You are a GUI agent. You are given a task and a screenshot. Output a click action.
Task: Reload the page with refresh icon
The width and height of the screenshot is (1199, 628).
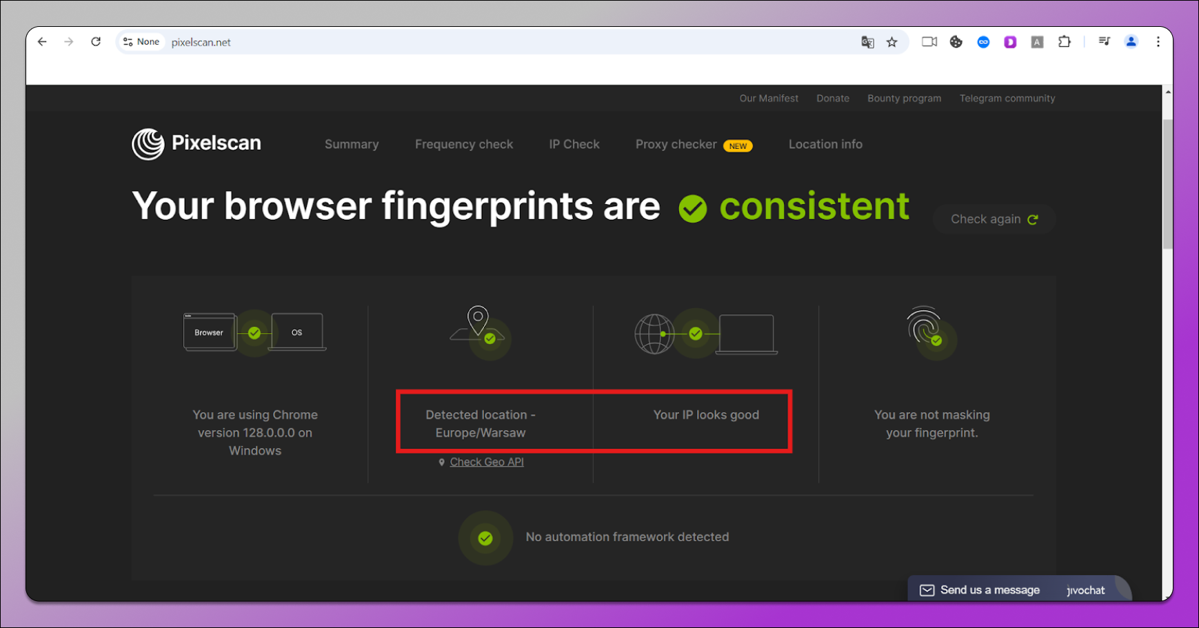point(96,42)
